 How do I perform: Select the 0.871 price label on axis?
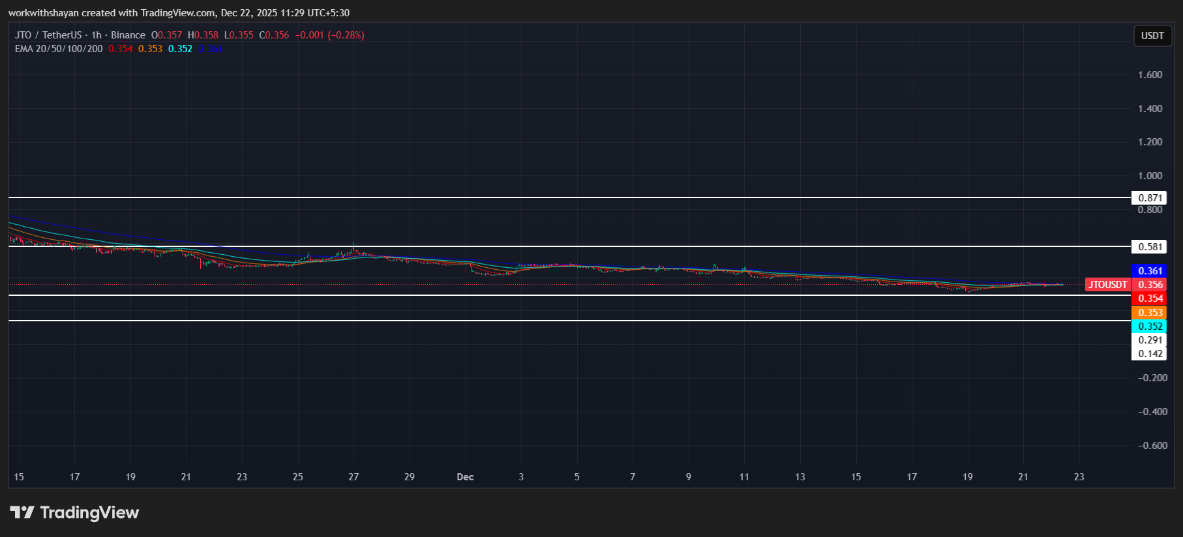pos(1150,198)
